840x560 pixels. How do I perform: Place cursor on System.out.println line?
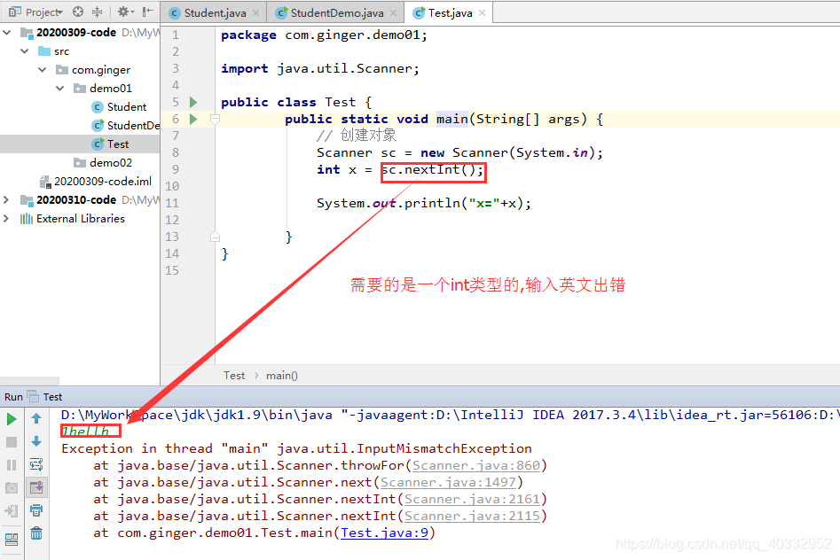[424, 203]
